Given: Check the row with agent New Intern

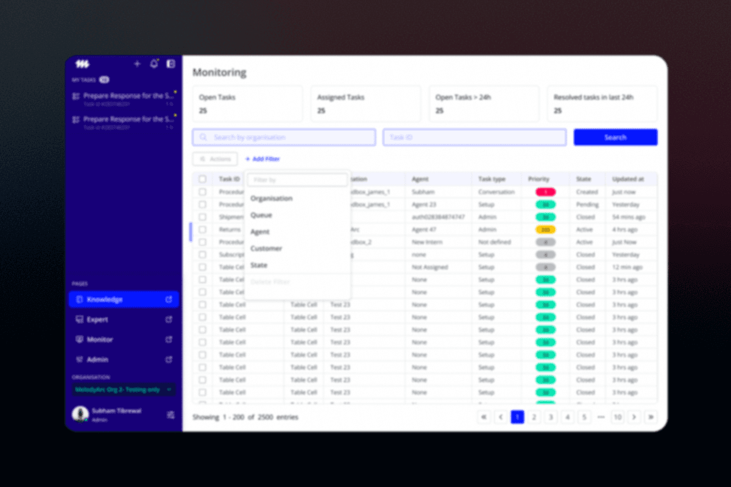Looking at the screenshot, I should [202, 242].
